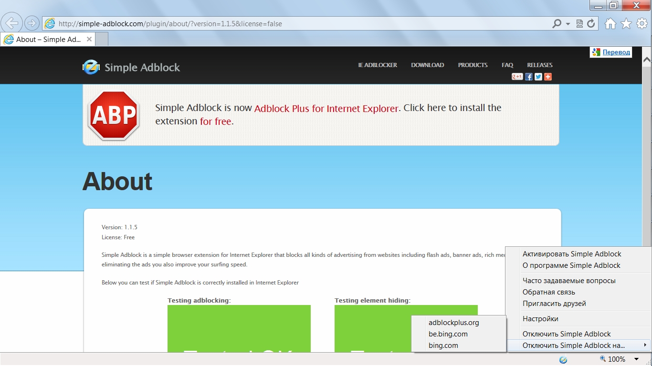Expand the 'Отключить Simple Adblock на...' submenu
The image size is (652, 366).
[x=578, y=346]
